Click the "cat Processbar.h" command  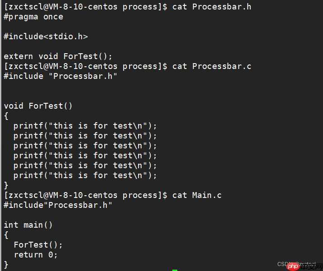[x=212, y=7]
